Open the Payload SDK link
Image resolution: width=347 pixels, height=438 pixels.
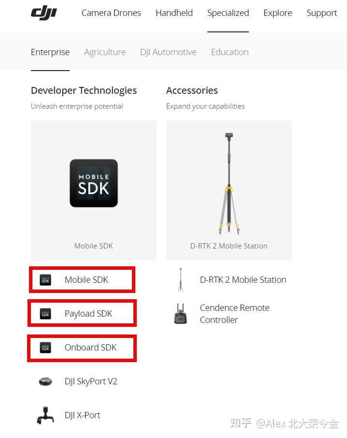[88, 314]
